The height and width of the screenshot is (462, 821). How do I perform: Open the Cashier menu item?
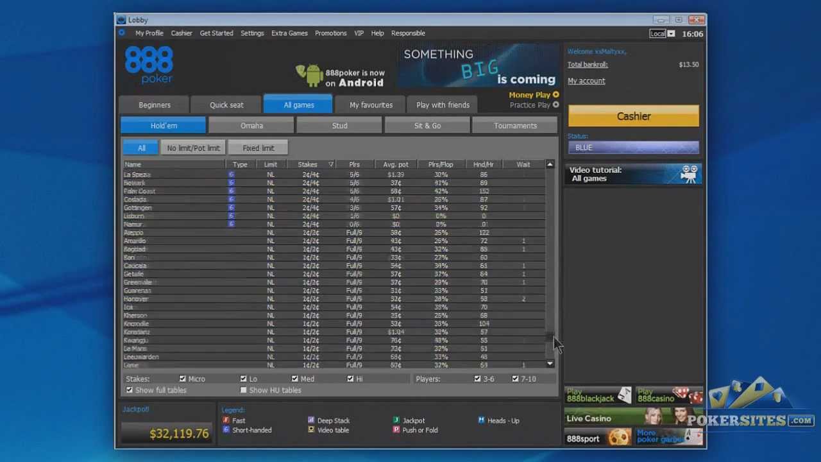click(x=182, y=33)
